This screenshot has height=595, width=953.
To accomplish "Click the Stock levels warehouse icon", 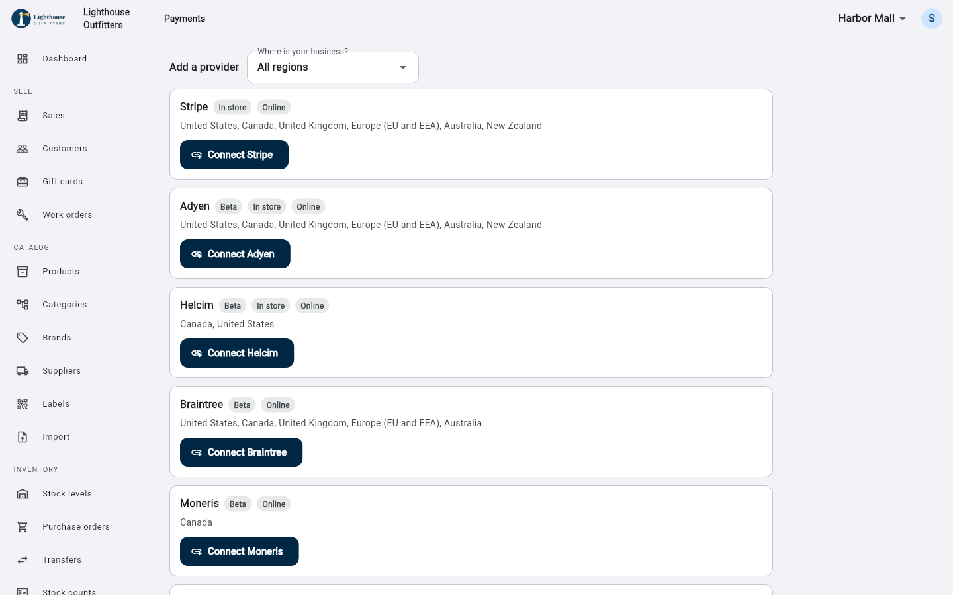I will pyautogui.click(x=23, y=494).
